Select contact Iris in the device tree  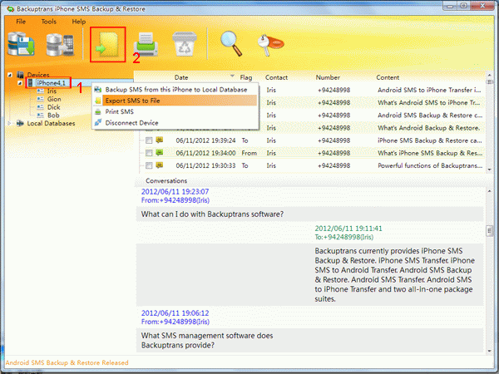click(52, 91)
